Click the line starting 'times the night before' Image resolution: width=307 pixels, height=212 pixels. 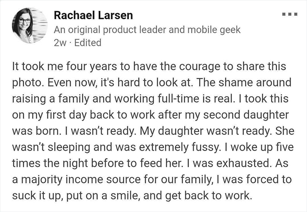pos(150,163)
